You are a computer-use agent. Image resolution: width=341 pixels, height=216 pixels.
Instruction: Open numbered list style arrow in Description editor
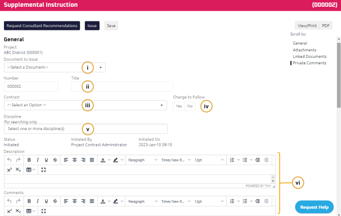tap(239, 160)
